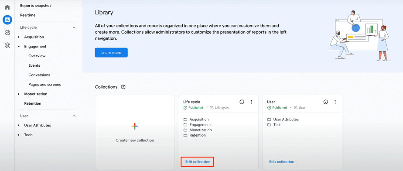Viewport: 403px width, 171px height.
Task: Click the linked template icon next to User
Action: pyautogui.click(x=296, y=108)
